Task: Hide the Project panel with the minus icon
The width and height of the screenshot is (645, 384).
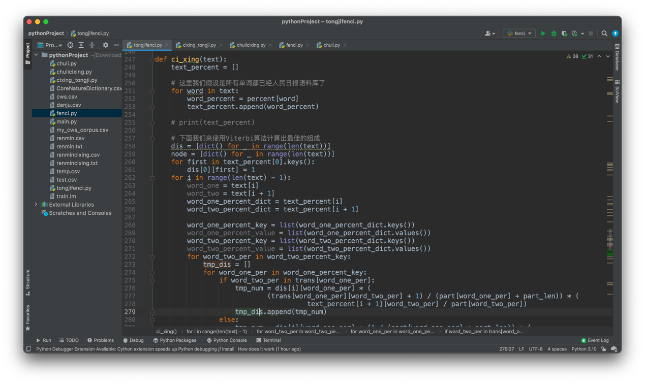Action: click(116, 45)
